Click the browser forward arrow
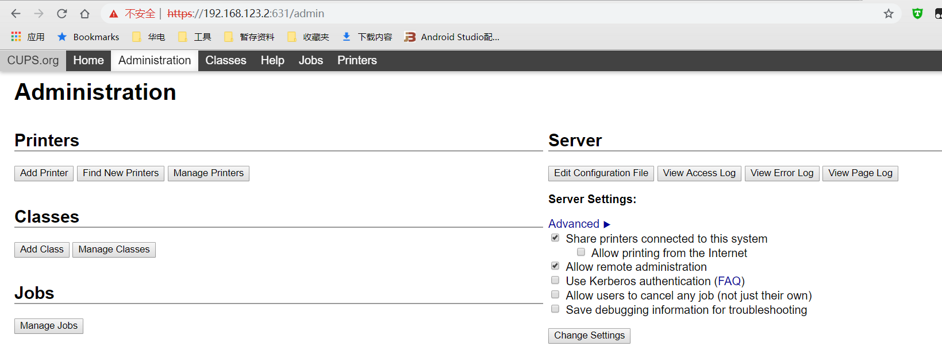 pos(39,13)
